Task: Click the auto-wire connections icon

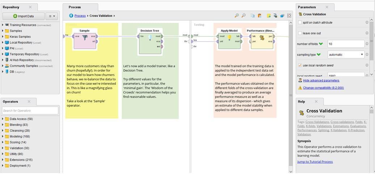Action: pyautogui.click(x=275, y=16)
